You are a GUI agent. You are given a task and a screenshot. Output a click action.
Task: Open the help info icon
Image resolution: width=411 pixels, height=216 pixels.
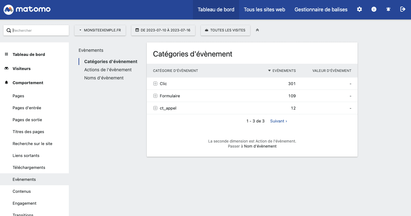(374, 9)
